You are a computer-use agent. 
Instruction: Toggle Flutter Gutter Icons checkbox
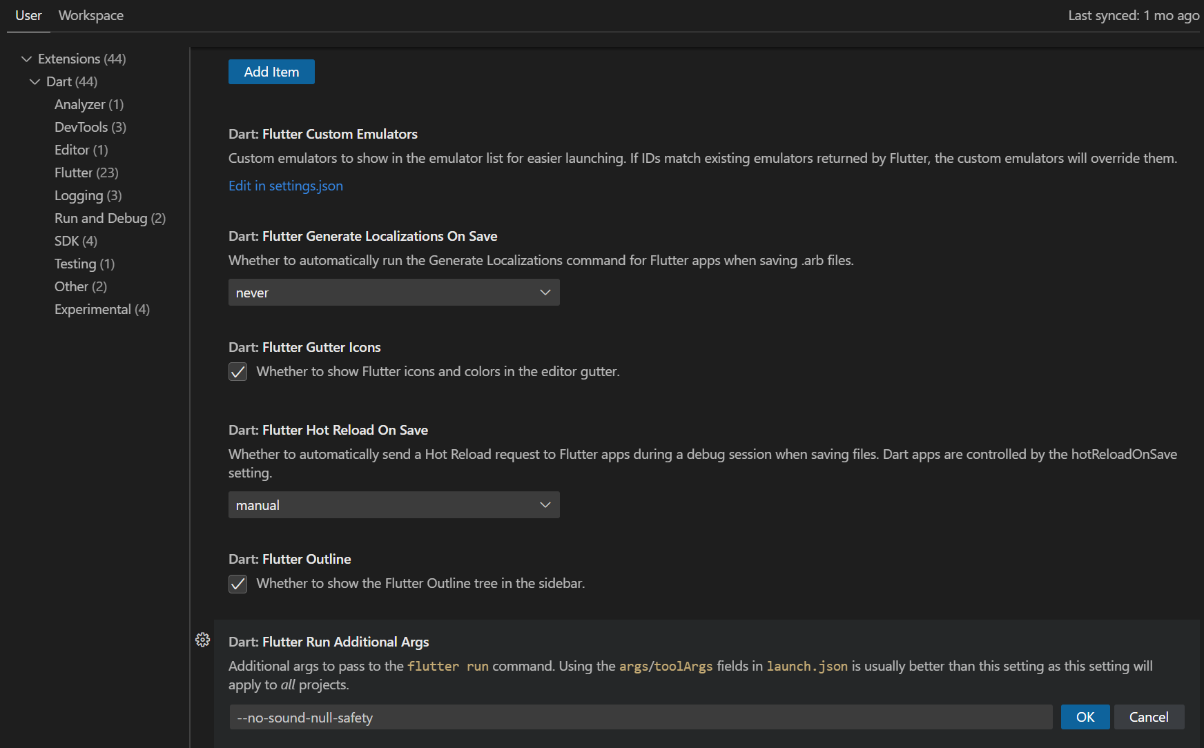coord(237,372)
